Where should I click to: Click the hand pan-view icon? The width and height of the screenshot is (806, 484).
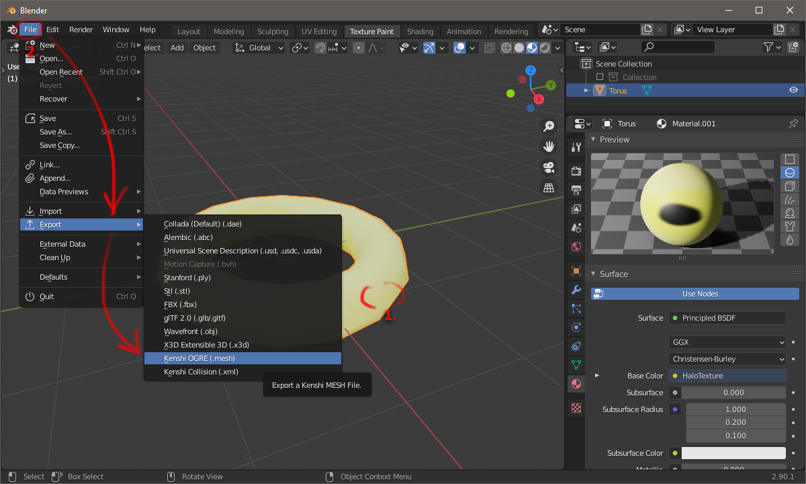[549, 147]
